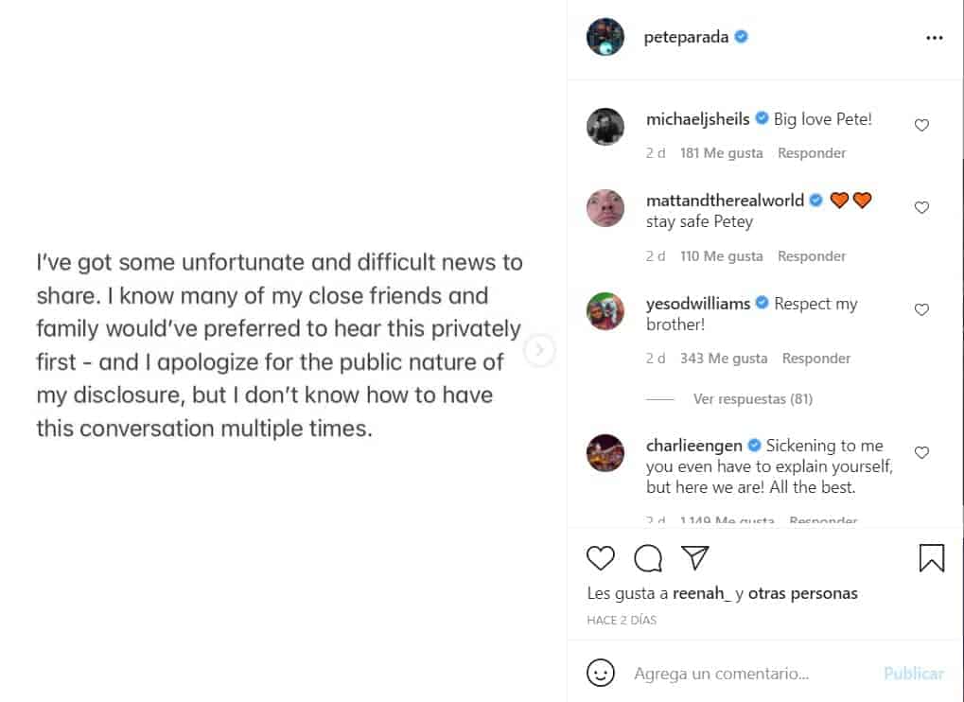Like michaeljsheils' comment
The image size is (964, 702).
pyautogui.click(x=921, y=125)
